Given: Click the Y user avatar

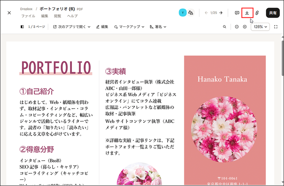Looking at the screenshot, I should coord(183,13).
